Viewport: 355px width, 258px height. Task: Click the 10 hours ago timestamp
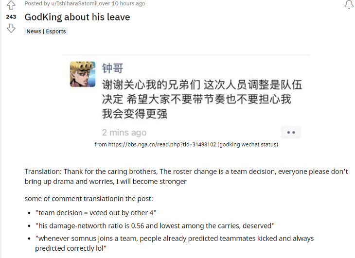tap(128, 3)
